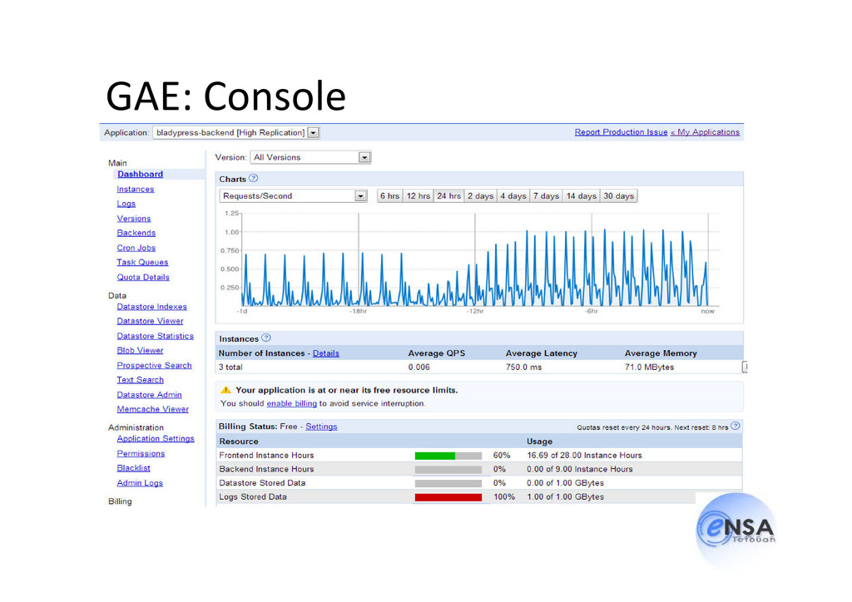
Task: Open Datastore Indexes
Action: (151, 307)
